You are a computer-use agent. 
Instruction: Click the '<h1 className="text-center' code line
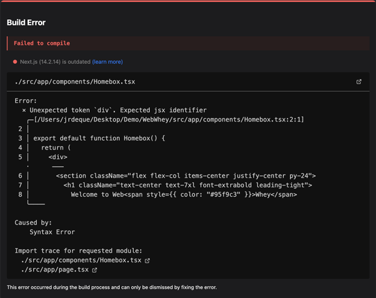tap(188, 185)
